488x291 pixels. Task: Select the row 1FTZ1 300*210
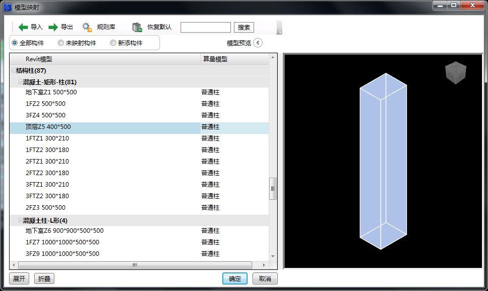pos(139,138)
